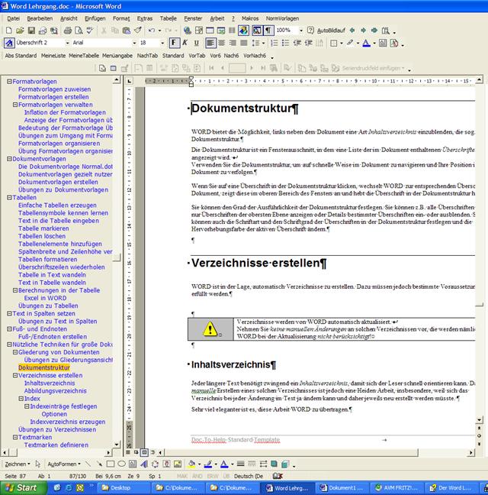The image size is (488, 495).
Task: Click the font color button in formatting toolbar
Action: 365,43
